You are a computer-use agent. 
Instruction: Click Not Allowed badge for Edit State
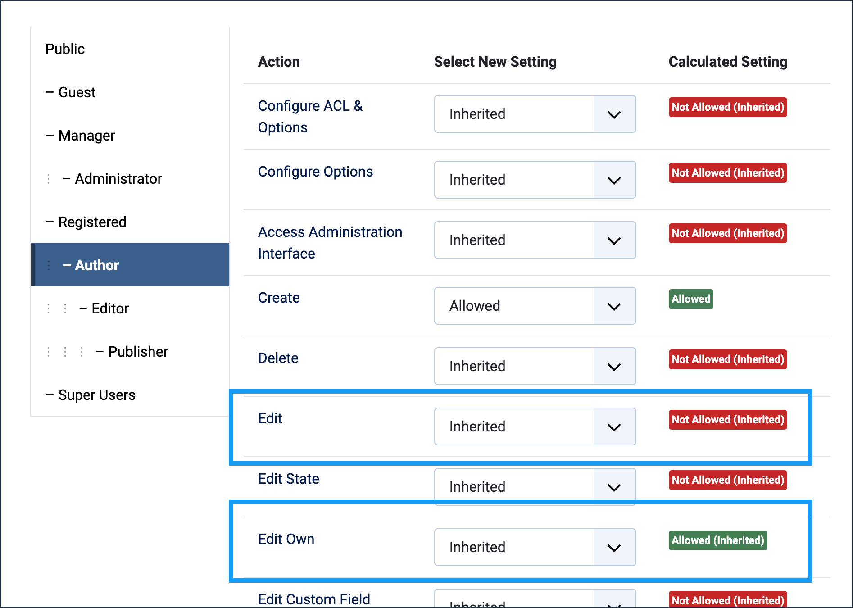[728, 480]
